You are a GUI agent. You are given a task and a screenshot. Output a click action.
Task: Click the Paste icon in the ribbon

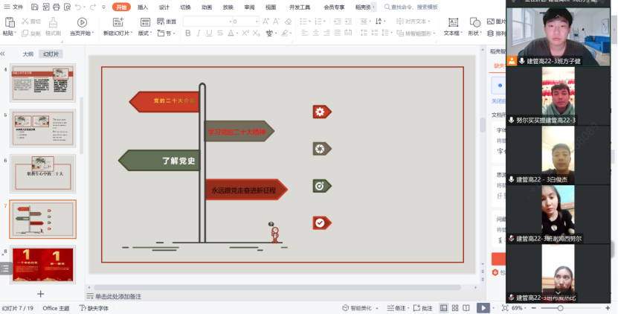click(x=8, y=23)
